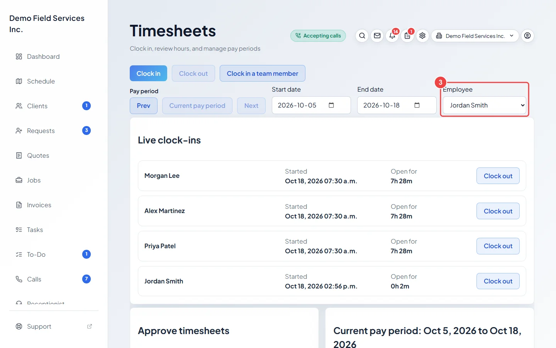
Task: Click the Calls phone icon
Action: coord(19,279)
